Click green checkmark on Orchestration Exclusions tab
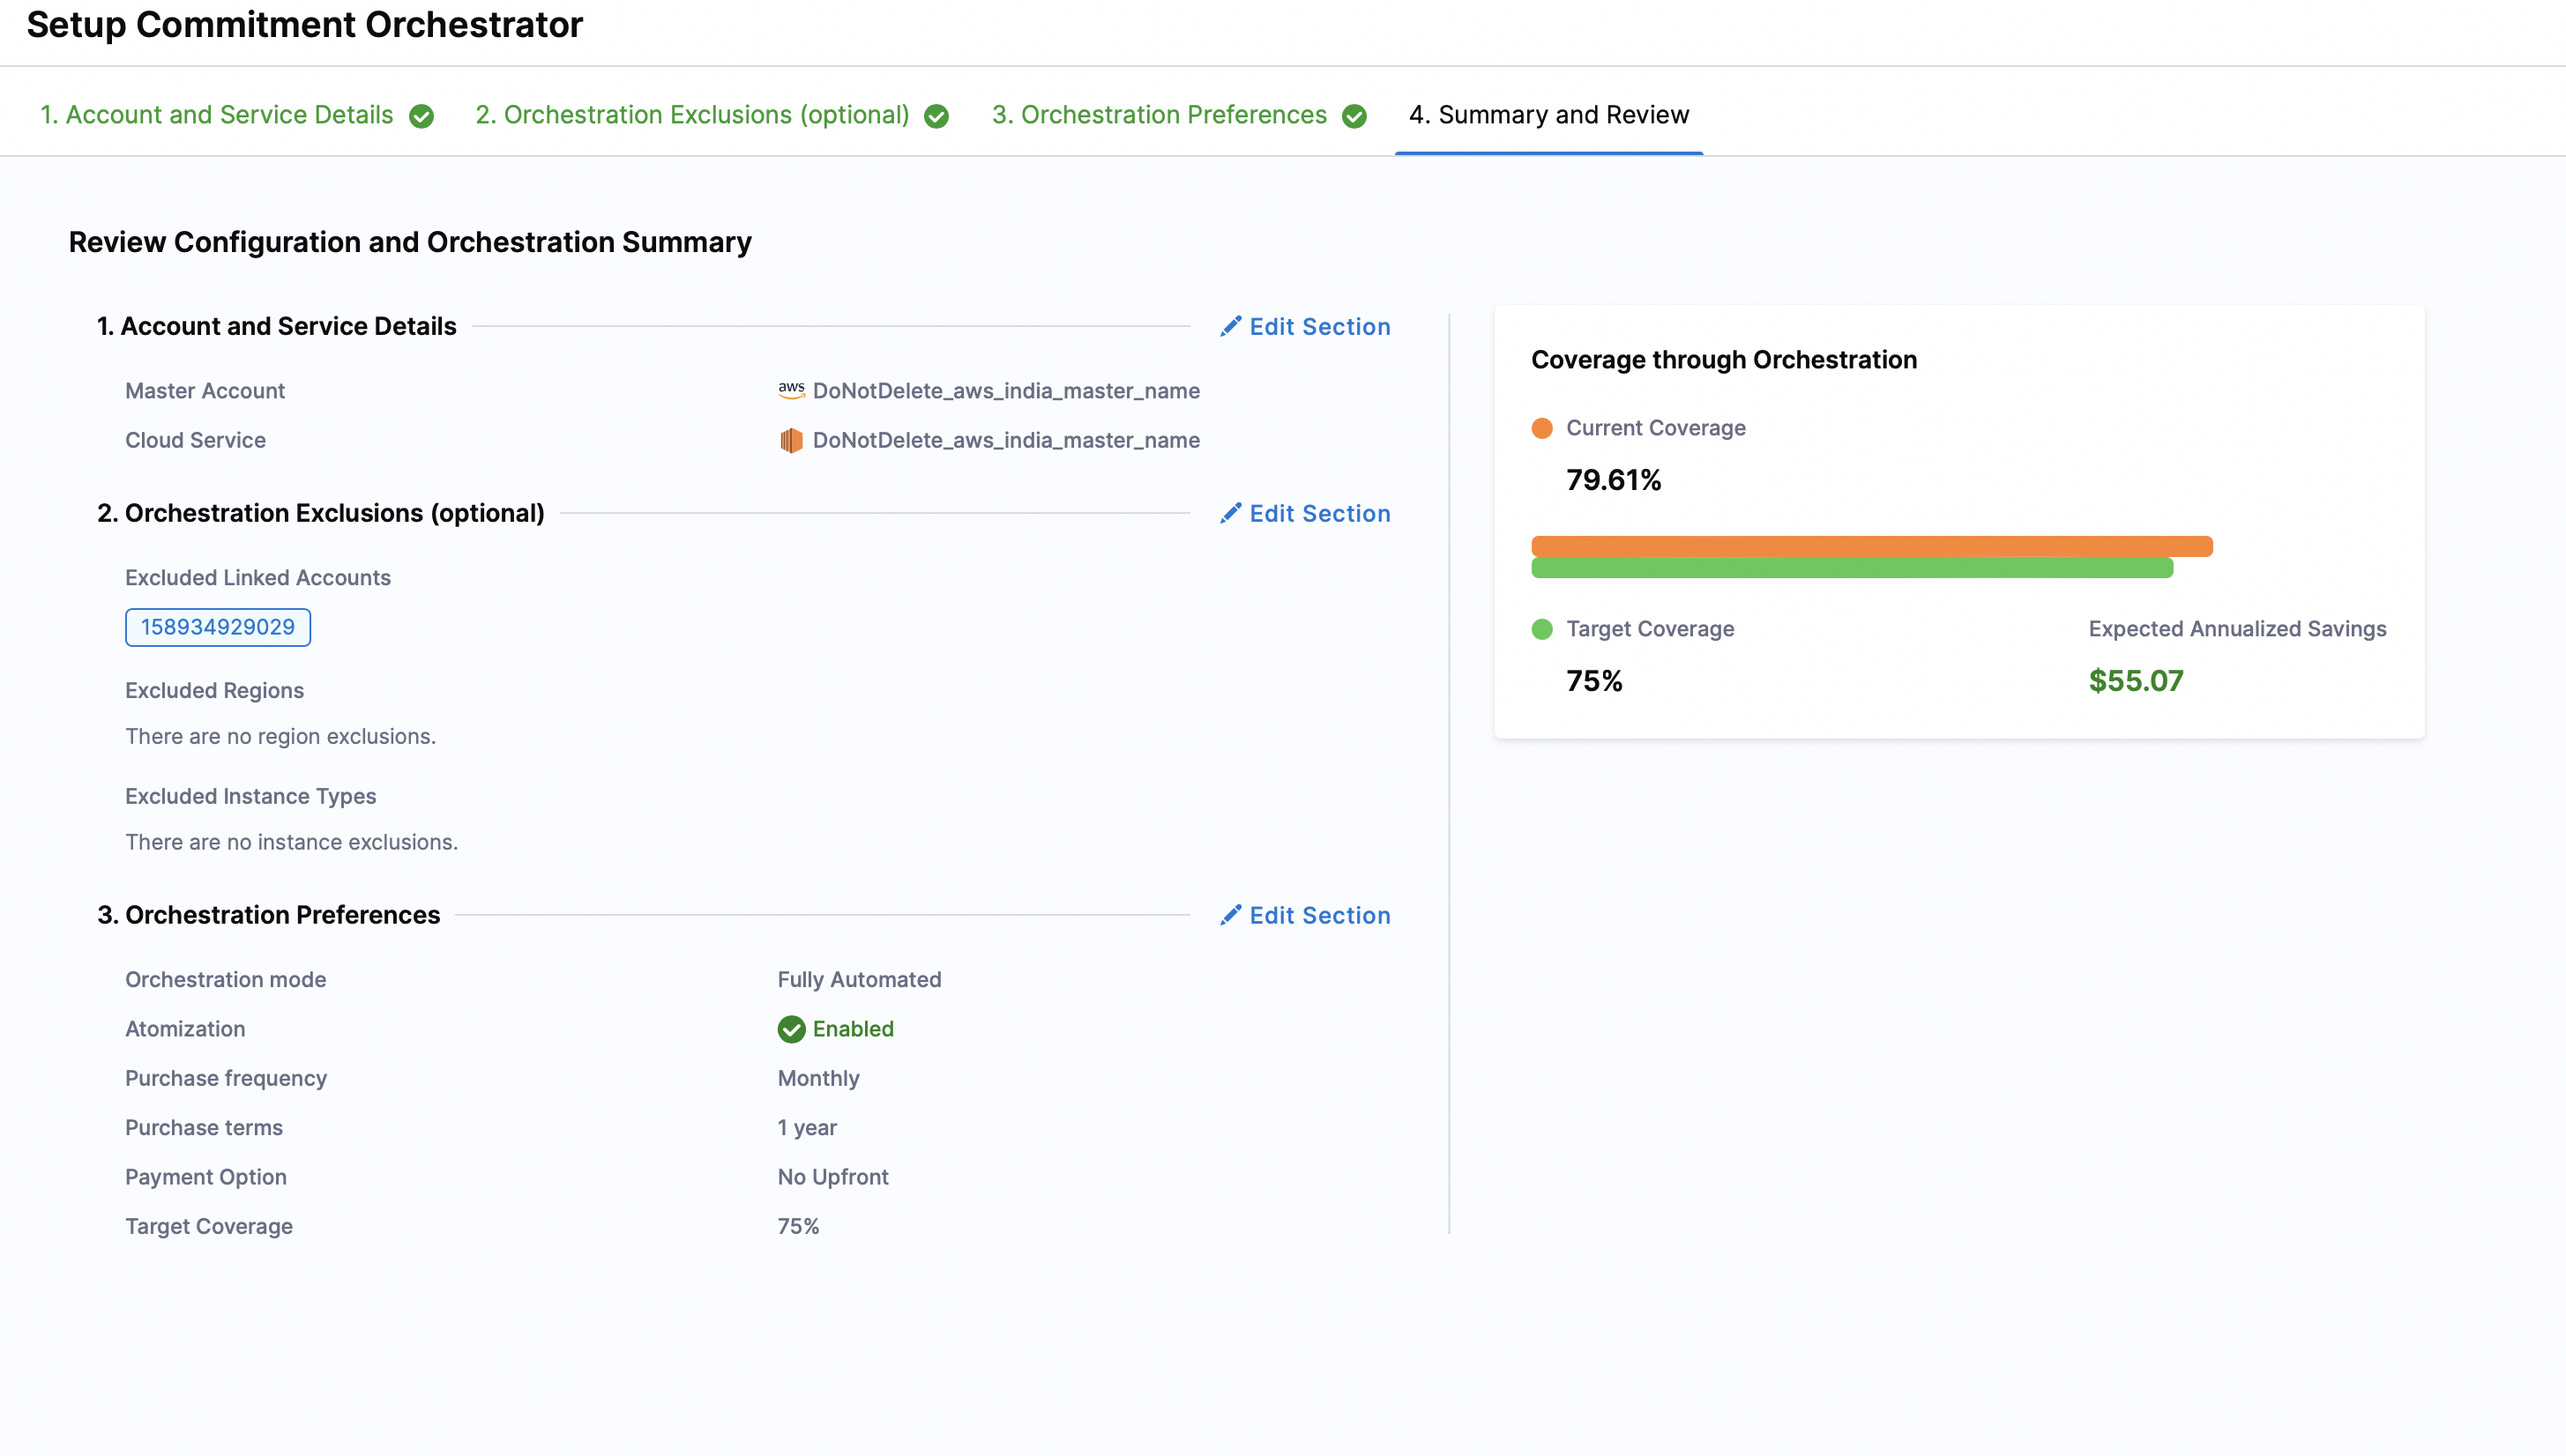 [936, 116]
